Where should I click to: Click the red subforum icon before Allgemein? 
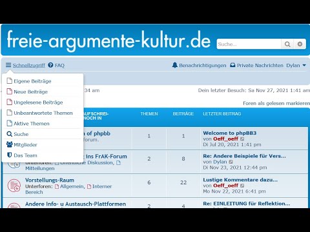[57, 186]
